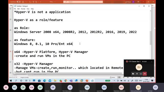The width and height of the screenshot is (164, 92).
Task: Start Slide Show from status bar icon
Action: point(132,77)
